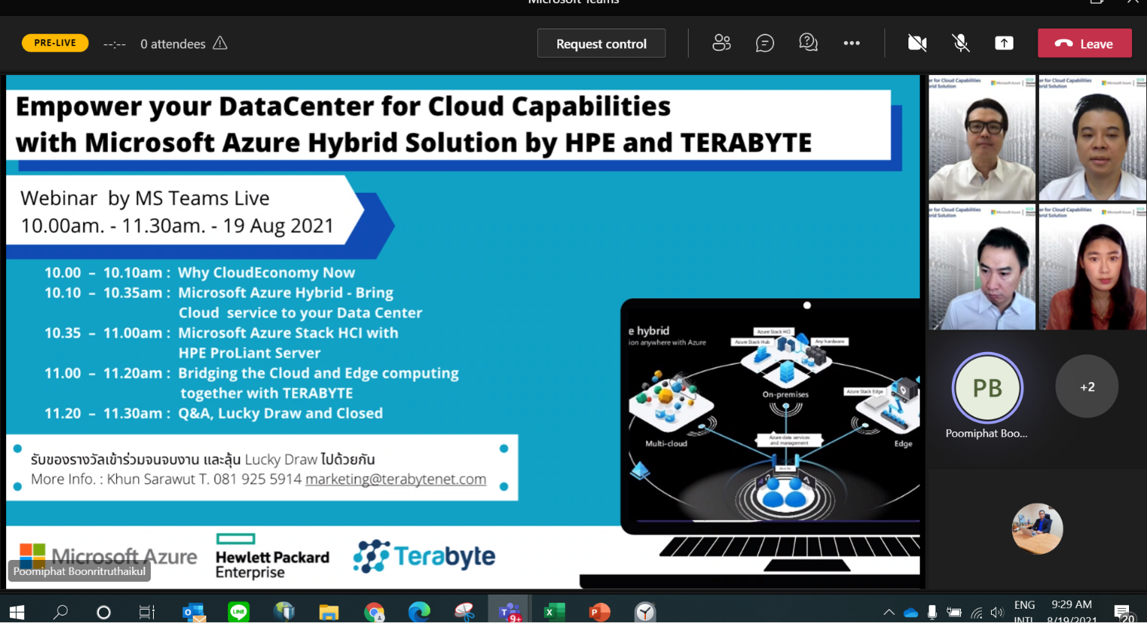Click the Poomiphat Boonritruthaikul presenter name tag
The height and width of the screenshot is (623, 1147).
point(80,571)
